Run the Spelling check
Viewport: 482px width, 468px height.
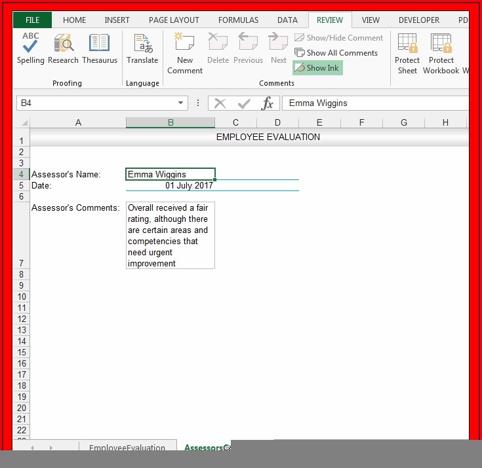[31, 49]
